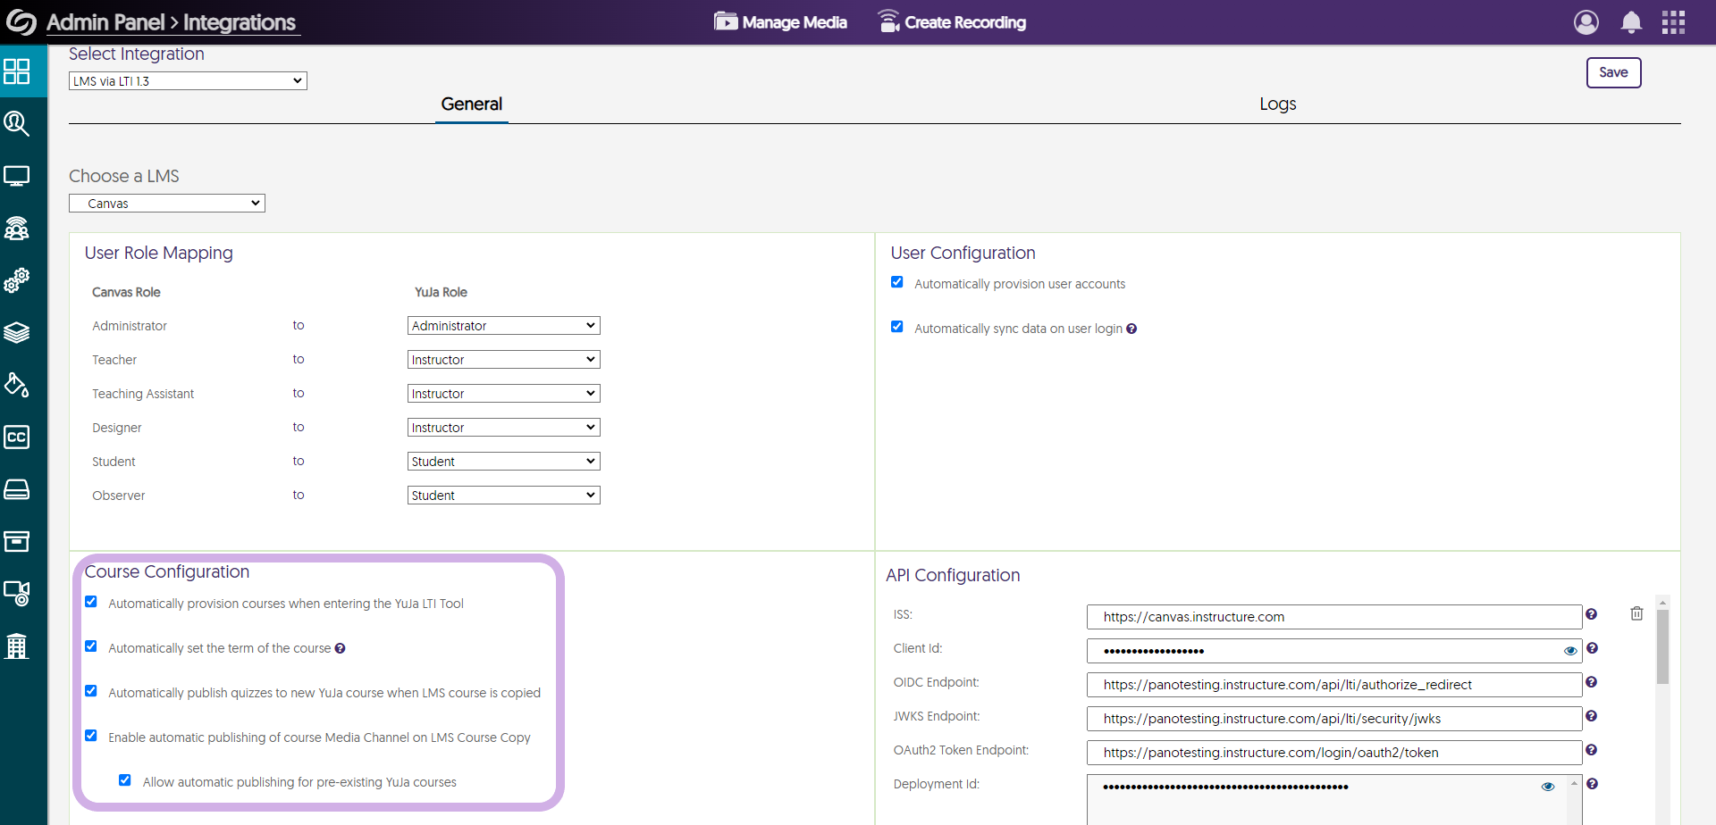Viewport: 1716px width, 825px height.
Task: Toggle Automatically set the term of the course
Action: (91, 646)
